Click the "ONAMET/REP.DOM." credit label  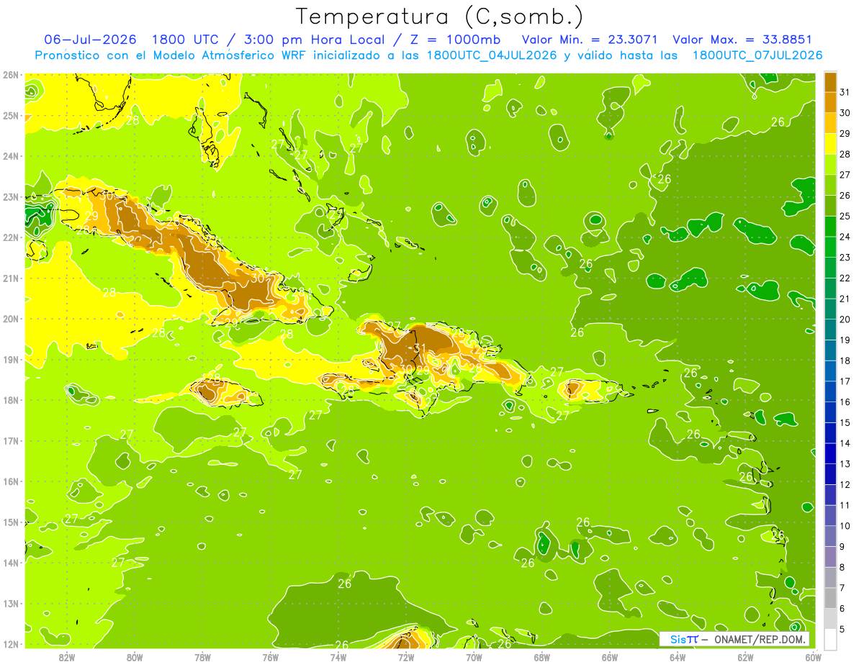point(760,640)
